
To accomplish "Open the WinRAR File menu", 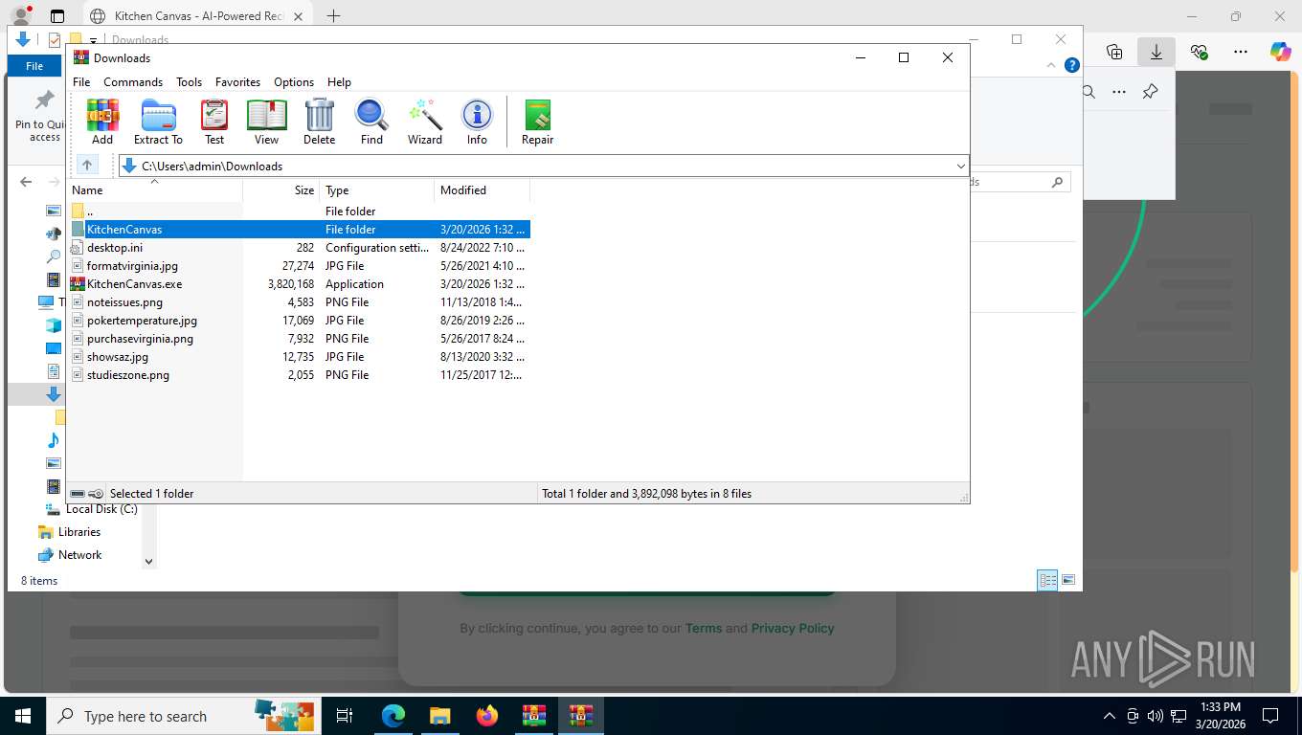I will coord(81,82).
